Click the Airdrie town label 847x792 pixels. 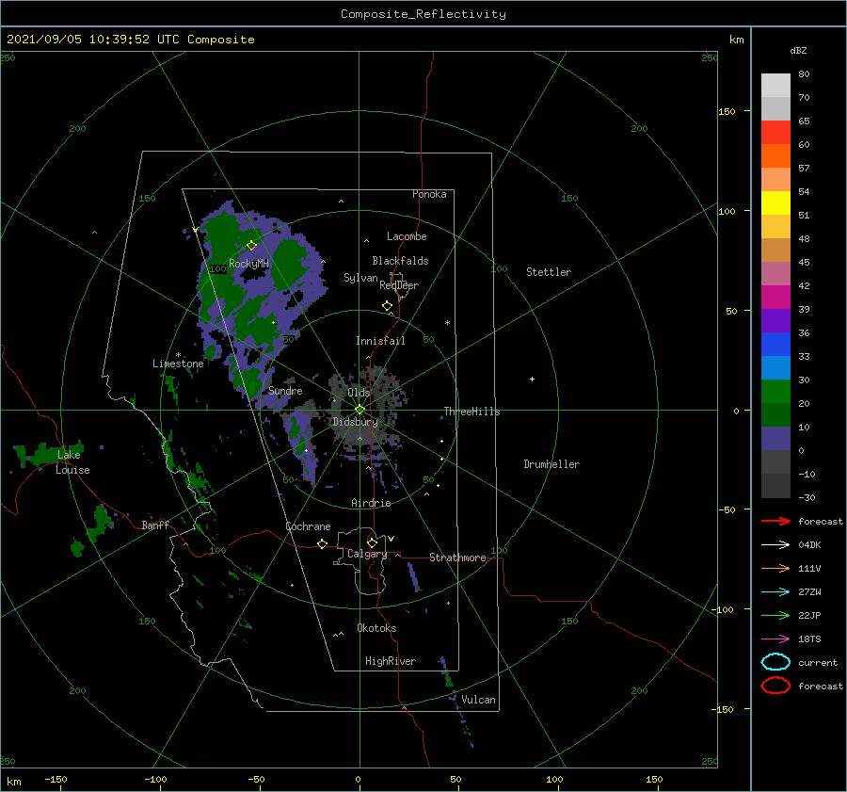(371, 503)
